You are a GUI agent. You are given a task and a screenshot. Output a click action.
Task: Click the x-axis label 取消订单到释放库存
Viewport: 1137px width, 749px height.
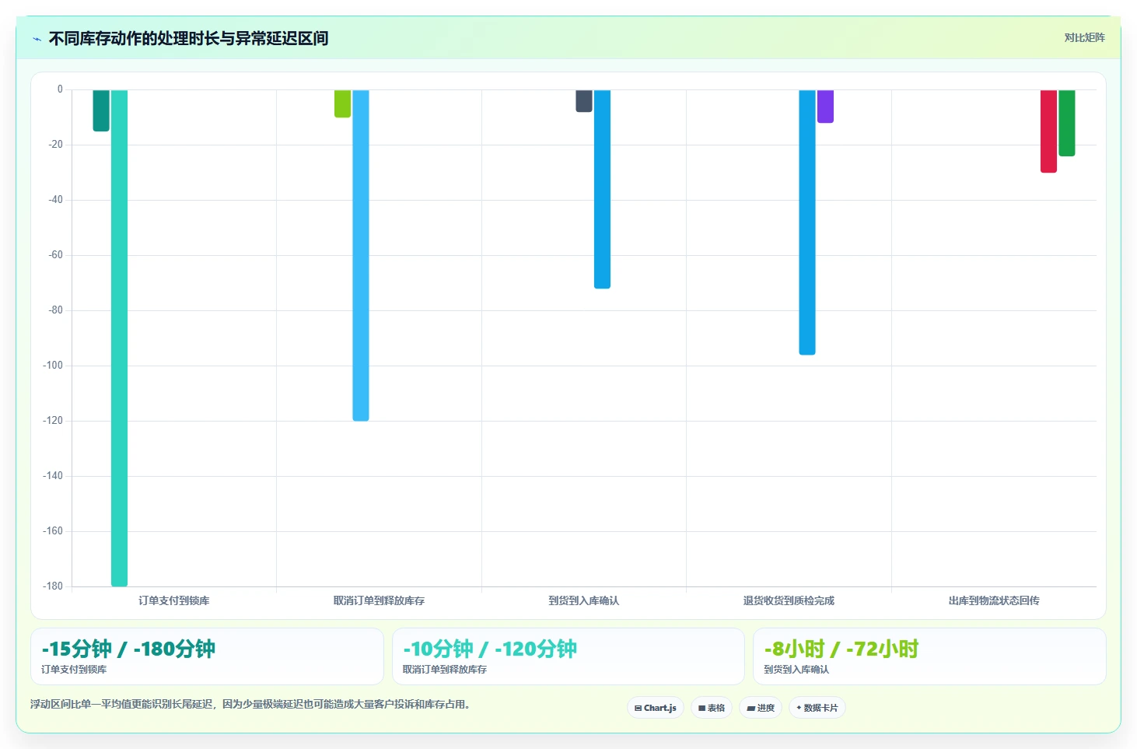coord(379,600)
